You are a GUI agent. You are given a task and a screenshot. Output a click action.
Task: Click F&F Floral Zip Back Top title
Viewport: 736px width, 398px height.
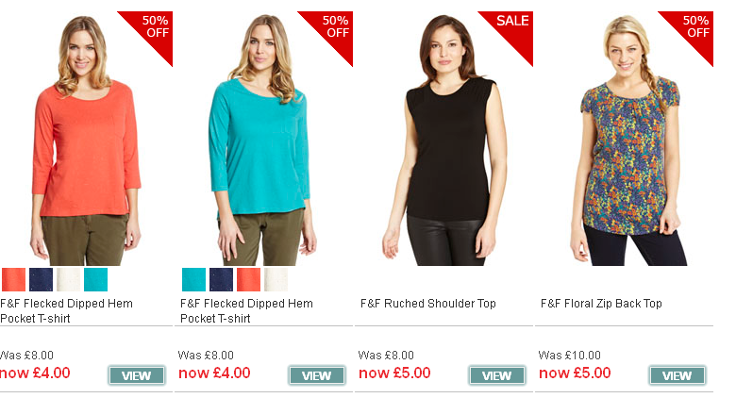(601, 304)
